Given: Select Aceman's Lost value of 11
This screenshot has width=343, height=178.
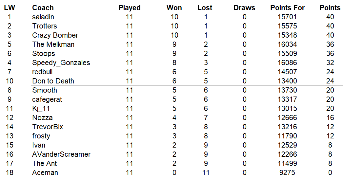Looking at the screenshot, I should click(205, 172).
